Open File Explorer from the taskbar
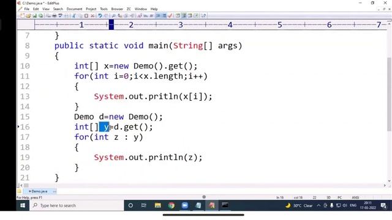The height and width of the screenshot is (220, 392). pyautogui.click(x=158, y=205)
